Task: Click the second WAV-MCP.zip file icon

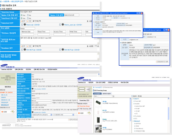Action: 63,49
